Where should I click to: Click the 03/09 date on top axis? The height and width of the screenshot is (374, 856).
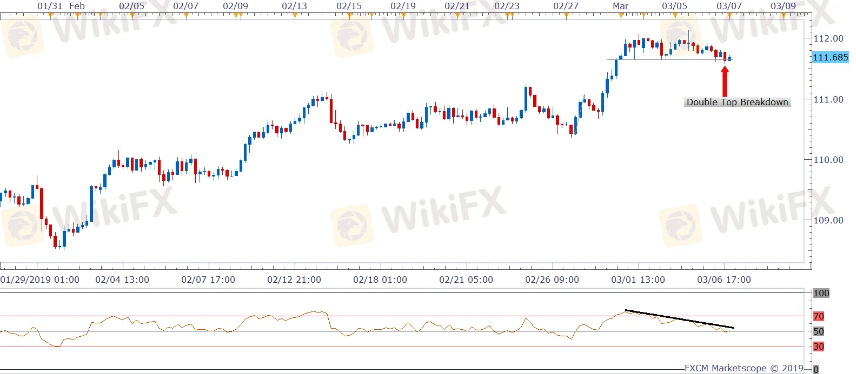coord(784,6)
